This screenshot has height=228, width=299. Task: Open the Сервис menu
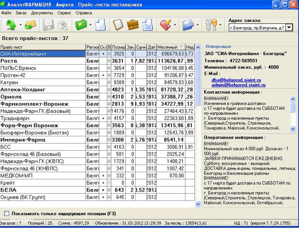click(x=64, y=13)
